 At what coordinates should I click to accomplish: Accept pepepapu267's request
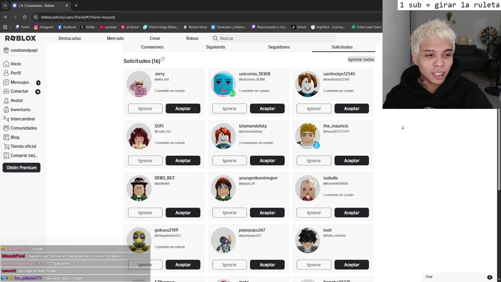267,265
